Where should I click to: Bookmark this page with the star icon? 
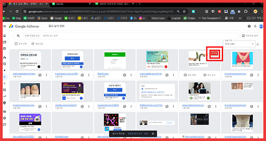[184, 11]
